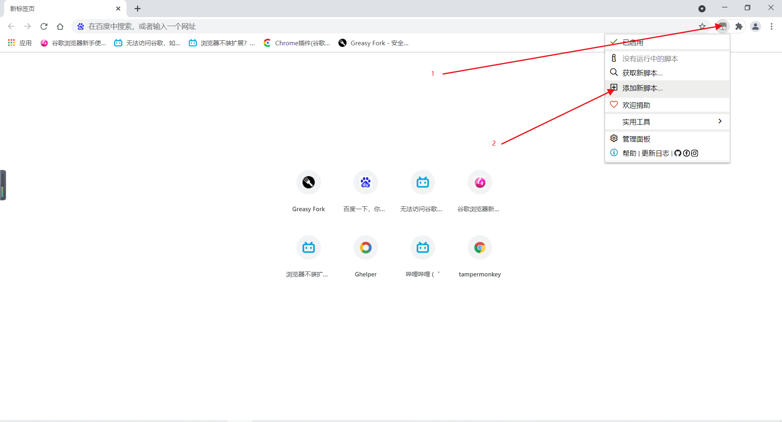Open the 无法访问谷歌 shortcut tile
The height and width of the screenshot is (422, 782).
coord(423,191)
